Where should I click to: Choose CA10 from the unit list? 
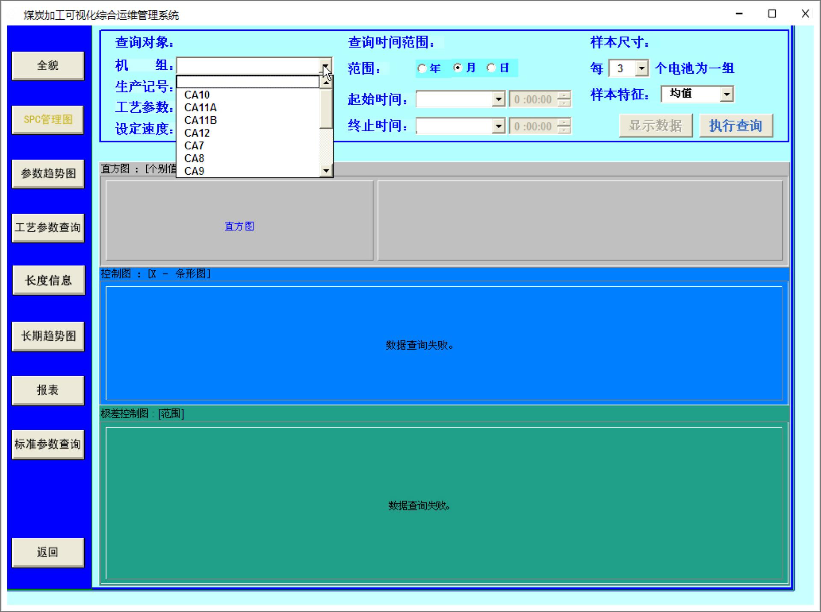[x=197, y=95]
